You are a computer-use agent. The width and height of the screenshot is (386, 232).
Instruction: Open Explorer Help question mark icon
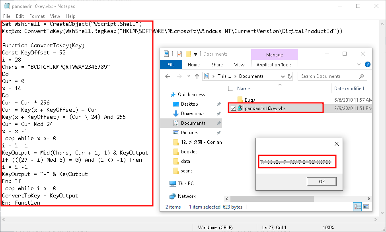click(x=368, y=65)
